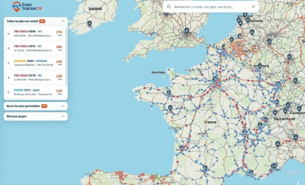Image resolution: width=305 pixels, height=185 pixels.
Task: Click the Guernsey label on map
Action: click(x=158, y=72)
